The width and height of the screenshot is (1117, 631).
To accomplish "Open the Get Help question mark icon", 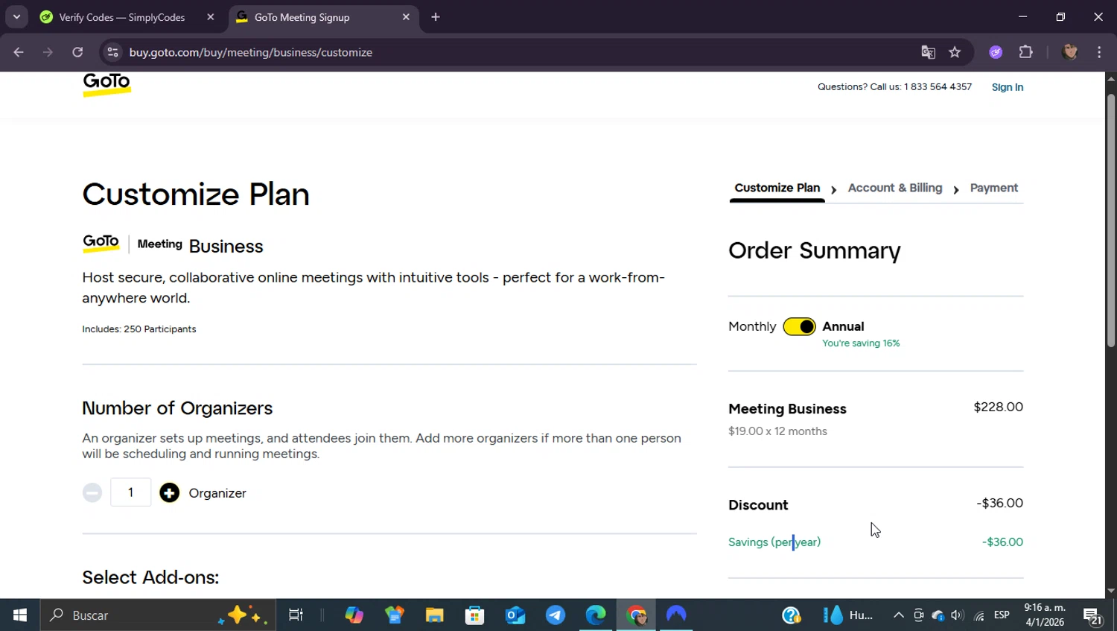I will (791, 615).
